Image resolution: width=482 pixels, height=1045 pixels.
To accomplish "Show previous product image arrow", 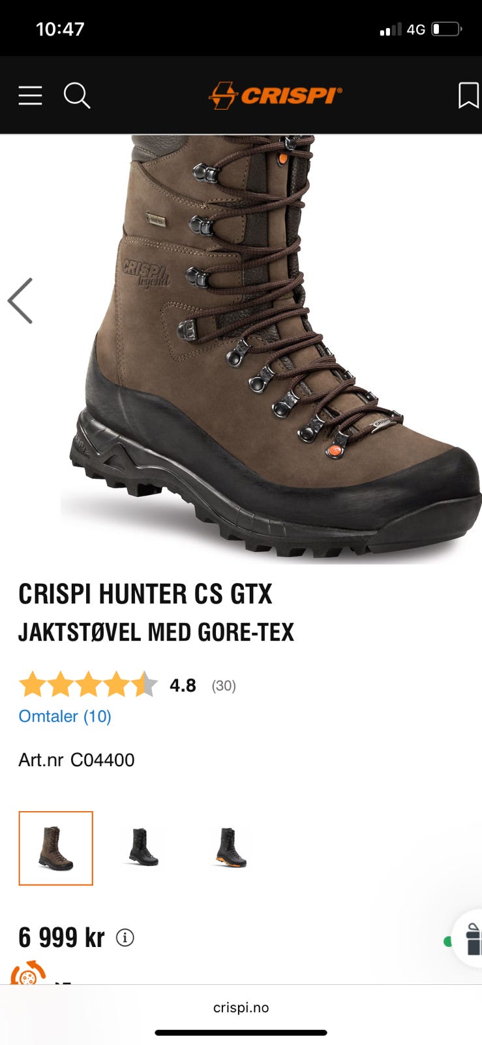I will (x=20, y=301).
